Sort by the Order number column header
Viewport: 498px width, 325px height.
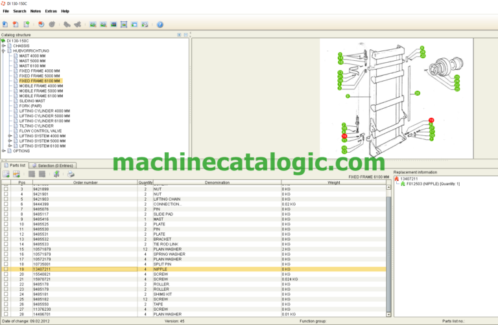pos(85,183)
